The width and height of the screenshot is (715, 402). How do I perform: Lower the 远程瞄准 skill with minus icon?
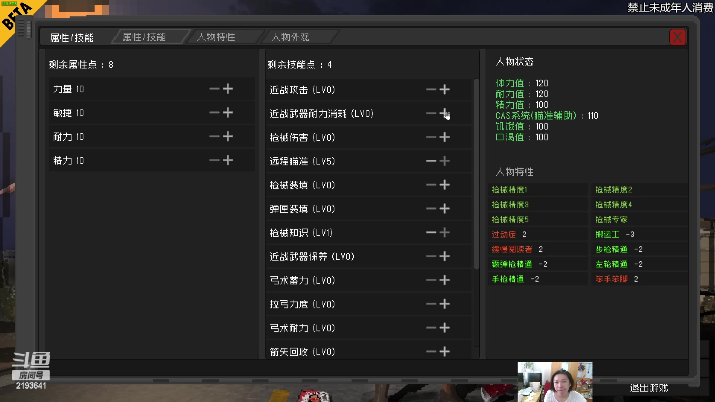pos(431,161)
